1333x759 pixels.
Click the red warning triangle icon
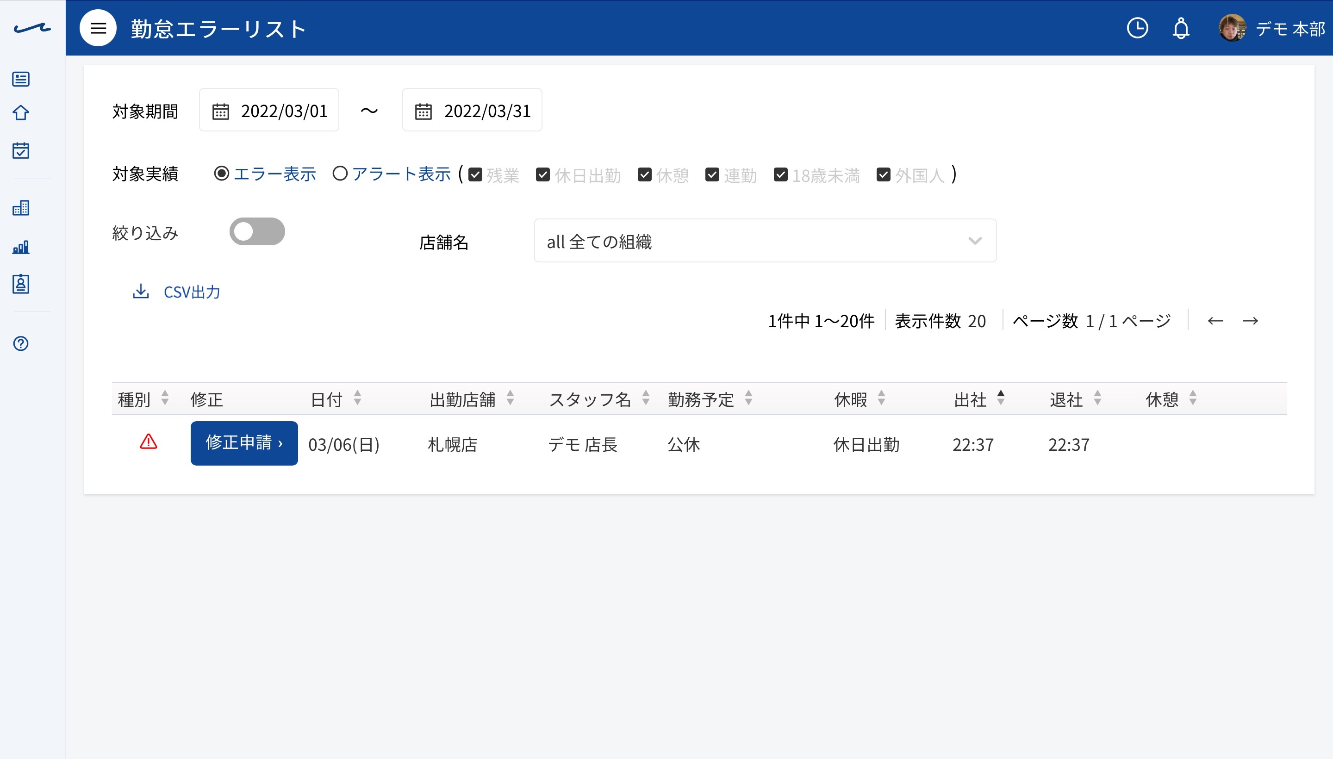pos(149,442)
